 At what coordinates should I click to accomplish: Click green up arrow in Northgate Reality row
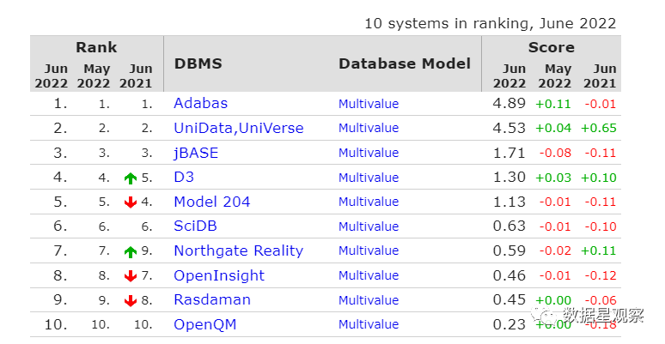(131, 252)
